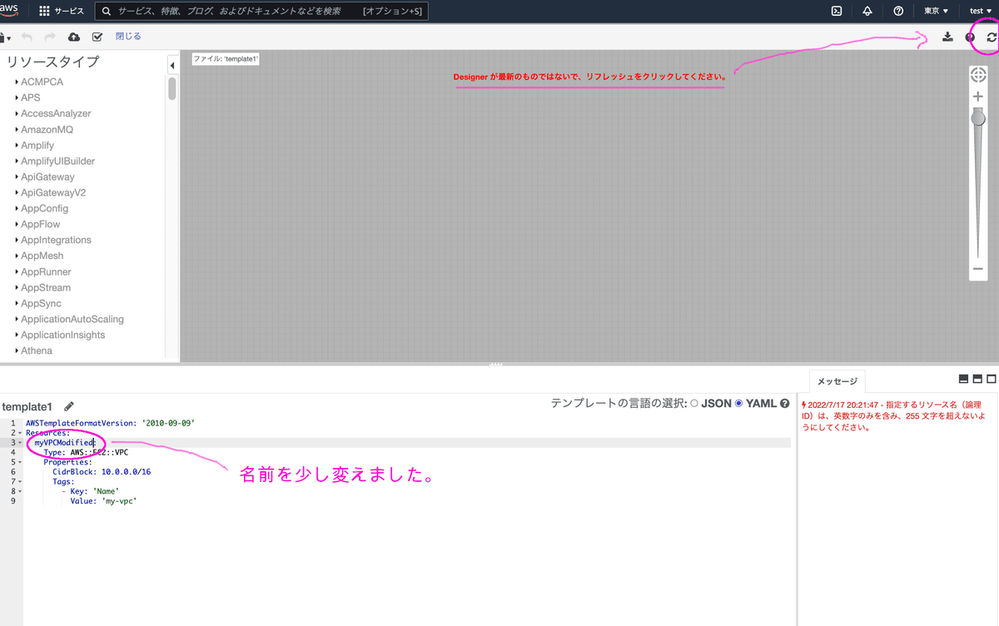Fold the Tags block at line 7
This screenshot has height=626, width=999.
click(20, 481)
